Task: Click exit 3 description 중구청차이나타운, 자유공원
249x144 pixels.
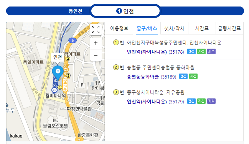Action: (156, 92)
